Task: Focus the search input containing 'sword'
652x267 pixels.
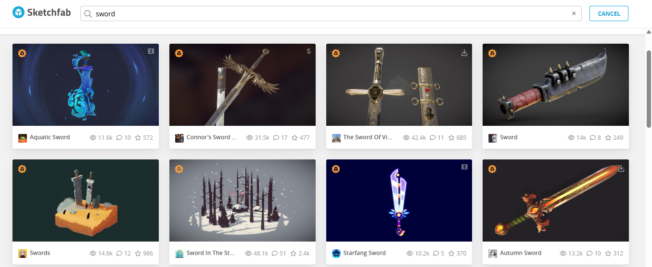Action: [x=331, y=13]
